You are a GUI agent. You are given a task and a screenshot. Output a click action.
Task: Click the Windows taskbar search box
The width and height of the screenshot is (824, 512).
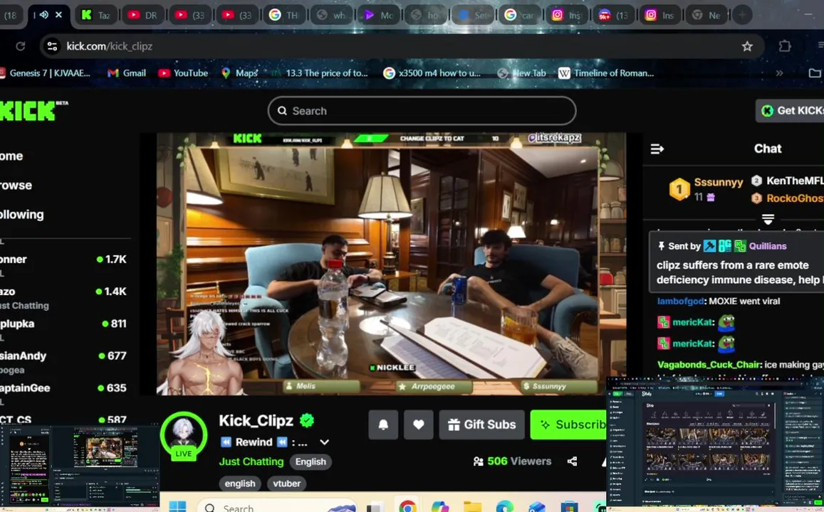(277, 507)
